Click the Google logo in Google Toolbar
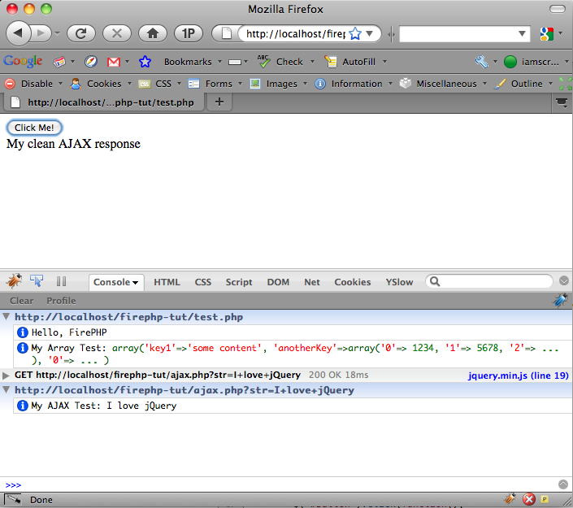This screenshot has width=573, height=508. tap(23, 62)
